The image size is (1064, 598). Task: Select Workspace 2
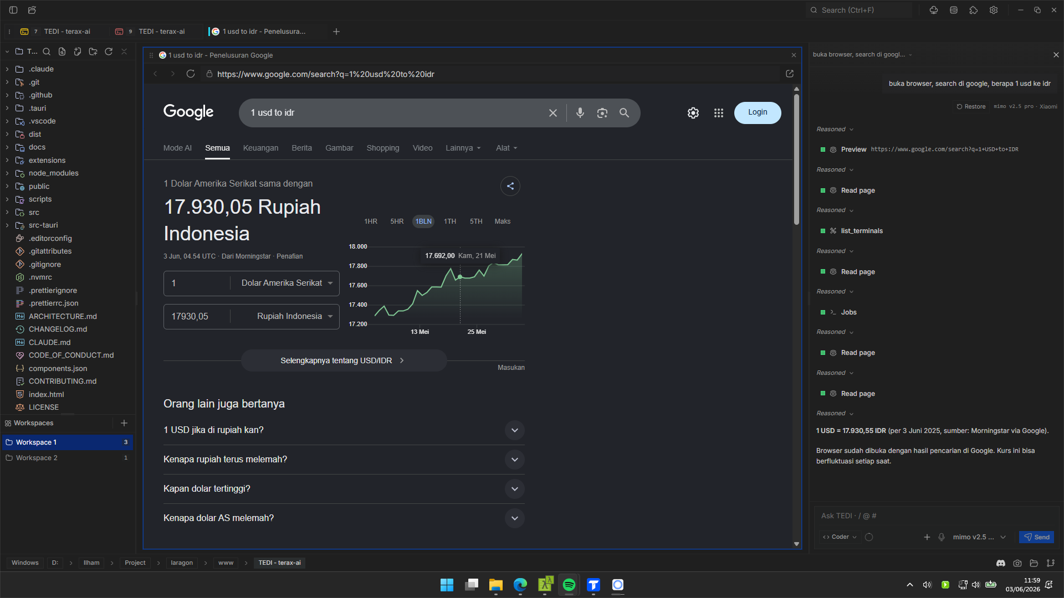[x=67, y=458]
